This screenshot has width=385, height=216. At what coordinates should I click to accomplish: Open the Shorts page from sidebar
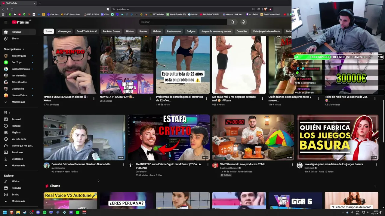[x=19, y=38]
